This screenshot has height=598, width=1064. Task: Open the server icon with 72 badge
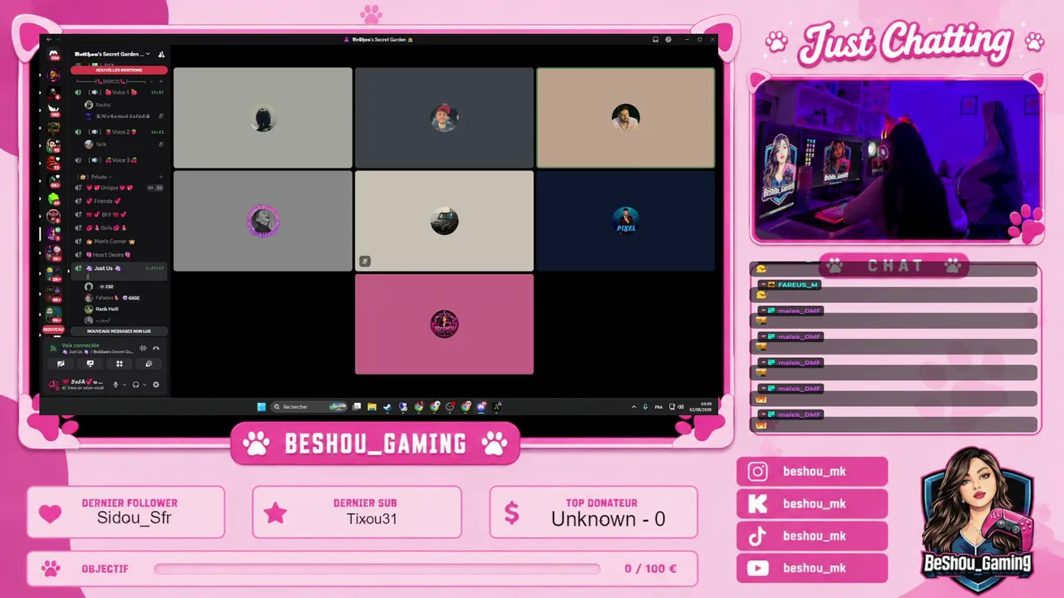(x=54, y=162)
